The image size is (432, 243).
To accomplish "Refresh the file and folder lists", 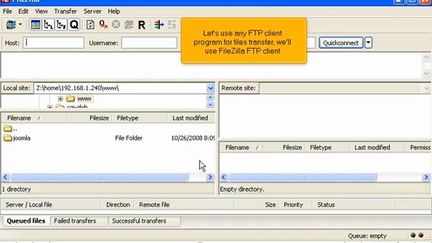I will point(90,25).
